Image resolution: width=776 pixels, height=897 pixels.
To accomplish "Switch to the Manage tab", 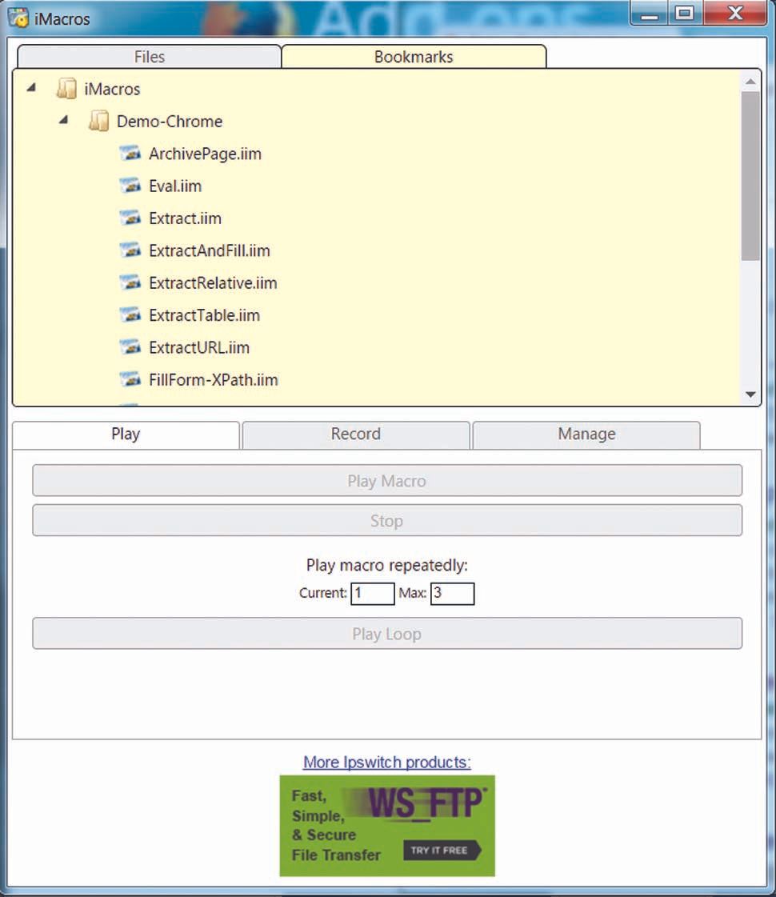I will [586, 434].
